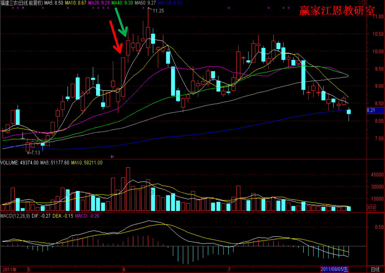
Task: Toggle the MA5 8.50 moving average label
Action: pyautogui.click(x=53, y=3)
